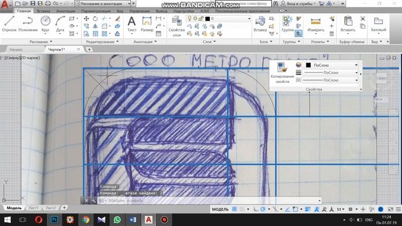Image resolution: width=402 pixels, height=226 pixels.
Task: Click Вход в службы sign-in button
Action: (298, 4)
